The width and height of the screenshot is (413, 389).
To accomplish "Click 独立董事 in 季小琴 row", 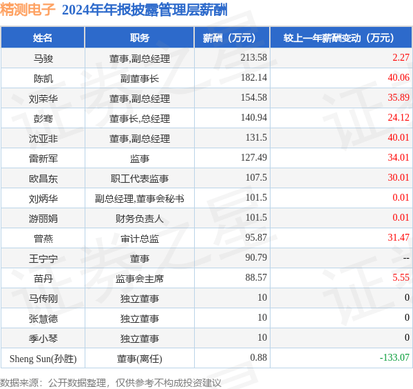I will pyautogui.click(x=139, y=339).
